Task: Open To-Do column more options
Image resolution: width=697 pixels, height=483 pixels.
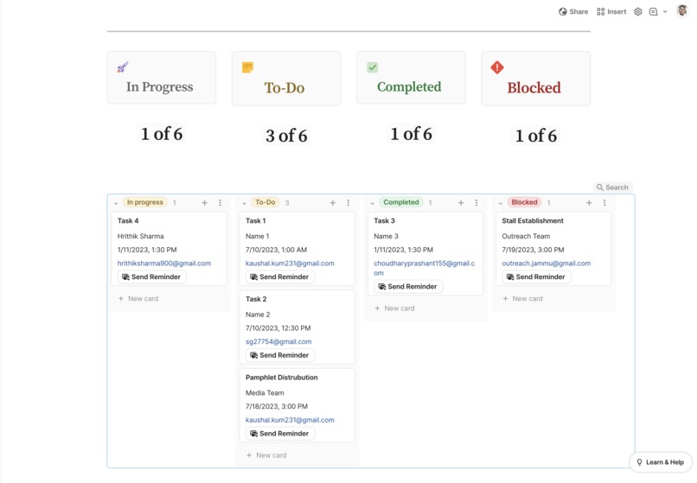Action: click(x=348, y=203)
